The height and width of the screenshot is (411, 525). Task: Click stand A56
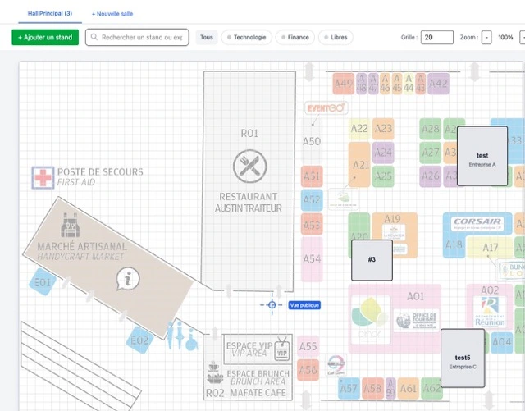(x=308, y=370)
